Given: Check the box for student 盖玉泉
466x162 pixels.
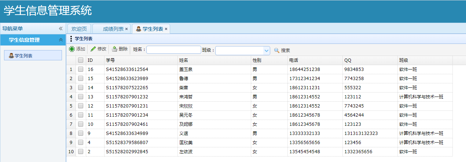Looking at the screenshot, I should pyautogui.click(x=81, y=69).
